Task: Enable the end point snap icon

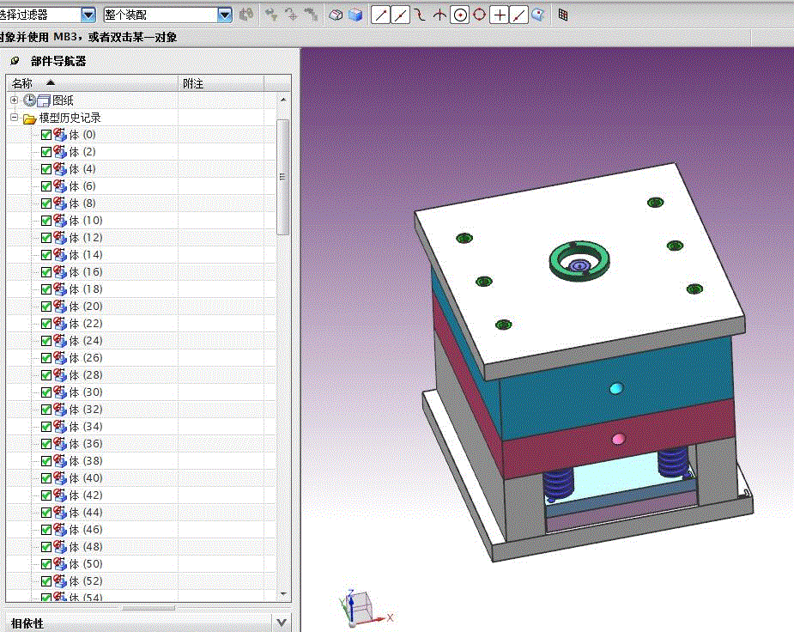Action: [380, 15]
